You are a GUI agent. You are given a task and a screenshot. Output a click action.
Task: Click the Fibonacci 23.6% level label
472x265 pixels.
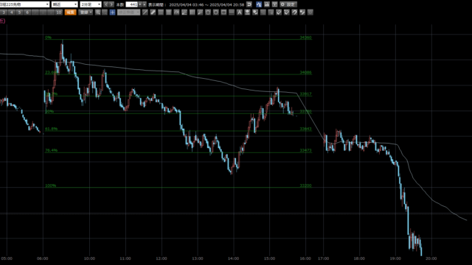click(51, 73)
